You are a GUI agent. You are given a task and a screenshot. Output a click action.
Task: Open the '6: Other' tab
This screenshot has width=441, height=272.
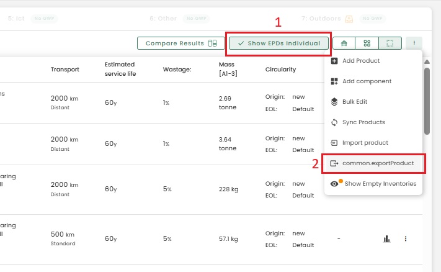pos(163,19)
